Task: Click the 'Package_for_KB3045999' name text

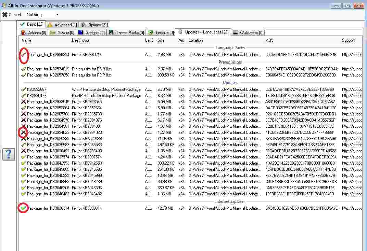Action: (x=48, y=176)
